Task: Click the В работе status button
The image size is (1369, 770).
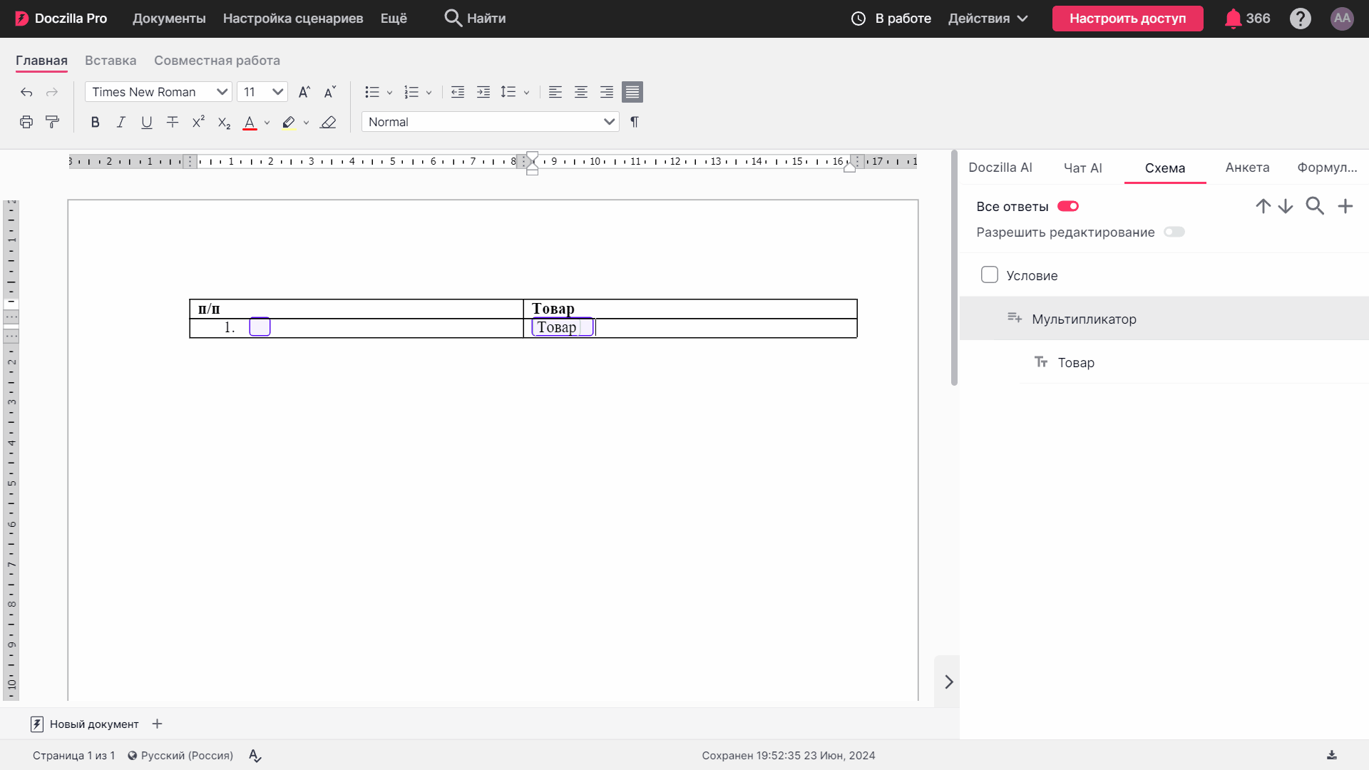Action: 891,19
